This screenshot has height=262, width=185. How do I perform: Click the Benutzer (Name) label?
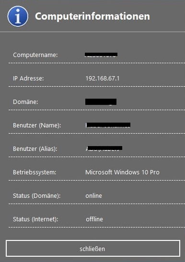(37, 125)
